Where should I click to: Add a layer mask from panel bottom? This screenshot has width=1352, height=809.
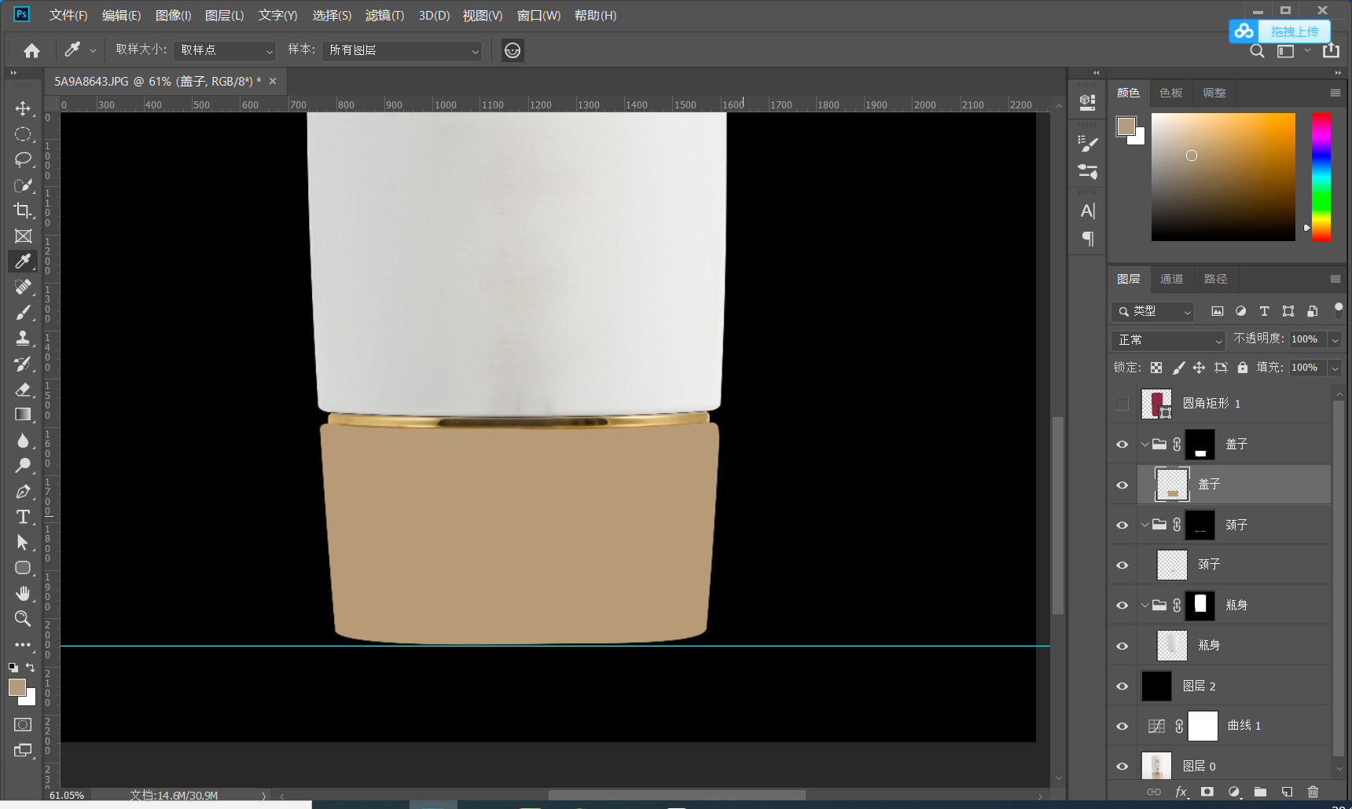tap(1207, 792)
